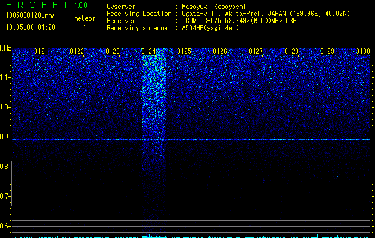The width and height of the screenshot is (375, 238).
Task: Click the file name 1005060120.png
Action: (x=31, y=15)
